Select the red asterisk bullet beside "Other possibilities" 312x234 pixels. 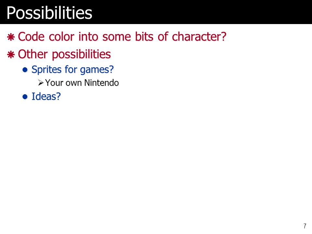tap(11, 55)
